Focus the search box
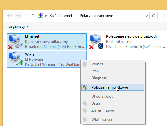The image size is (167, 126). click(x=164, y=16)
